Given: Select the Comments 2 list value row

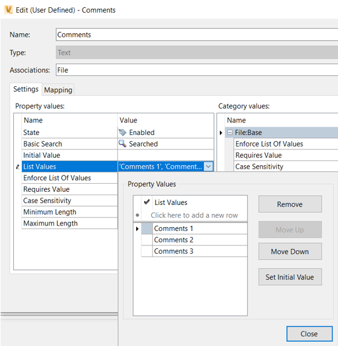Looking at the screenshot, I should 194,240.
